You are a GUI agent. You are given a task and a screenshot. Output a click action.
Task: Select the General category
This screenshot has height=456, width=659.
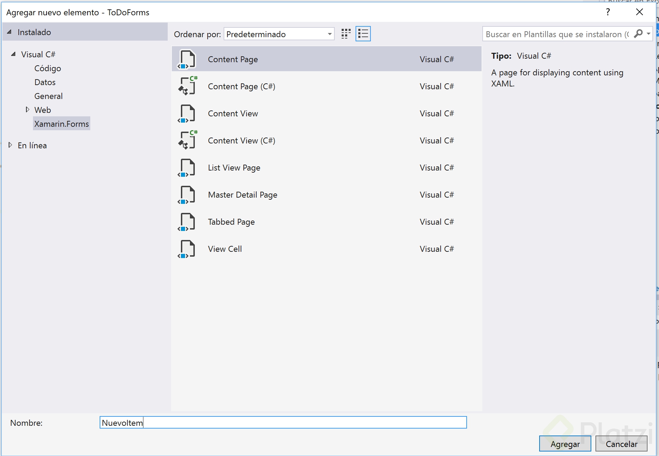tap(48, 96)
